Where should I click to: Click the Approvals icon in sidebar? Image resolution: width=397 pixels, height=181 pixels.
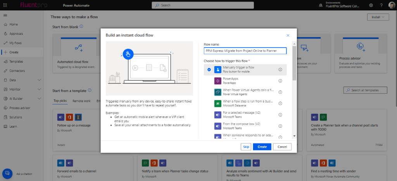coord(5,34)
